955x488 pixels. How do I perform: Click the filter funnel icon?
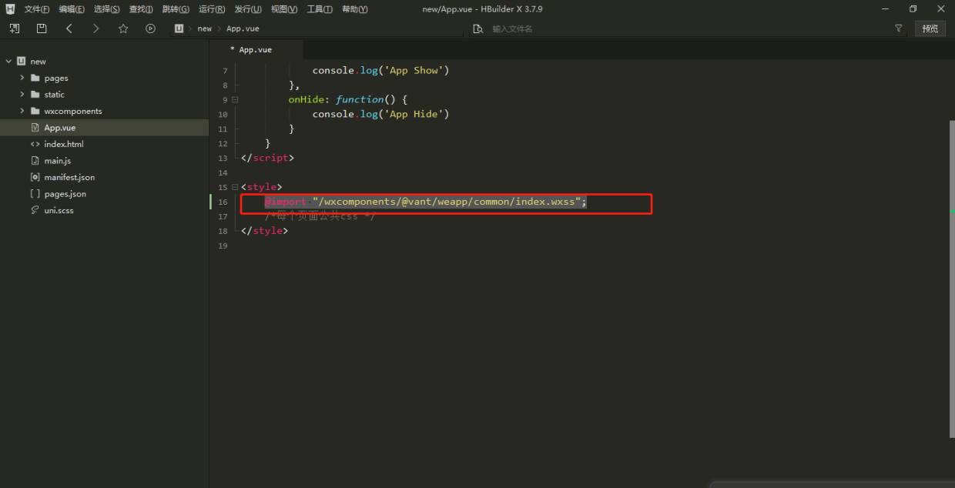click(898, 28)
